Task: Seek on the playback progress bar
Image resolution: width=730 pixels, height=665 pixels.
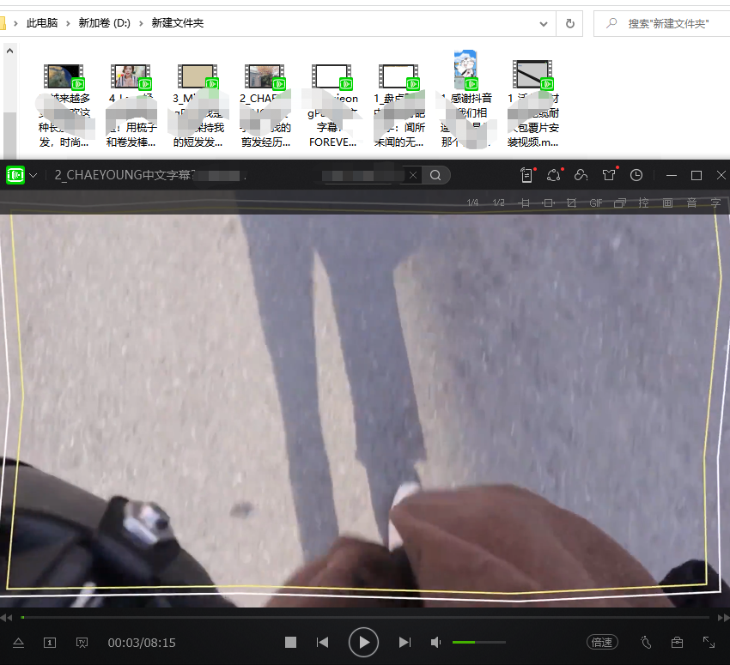Action: click(365, 617)
